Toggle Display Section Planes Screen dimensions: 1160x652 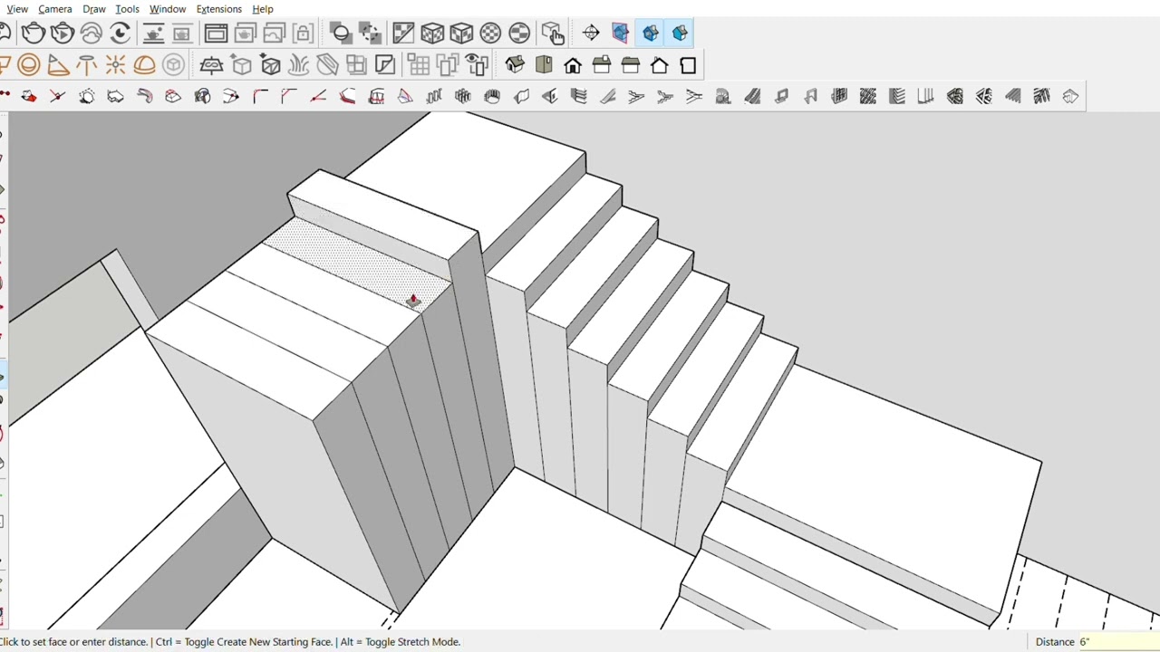(621, 34)
